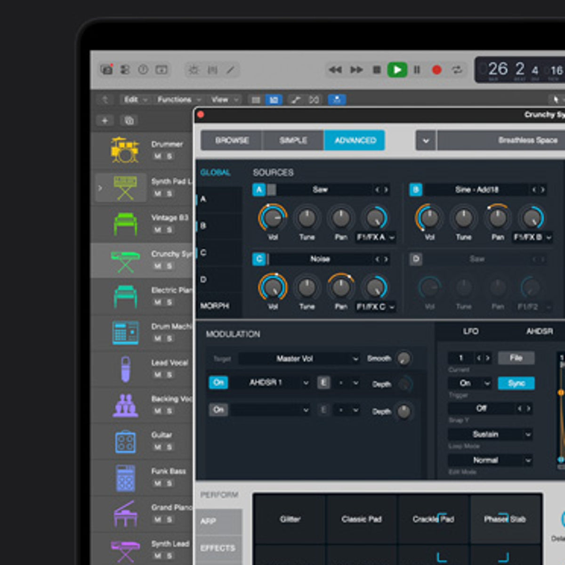The height and width of the screenshot is (565, 565).
Task: Pause playback with the pause button
Action: pyautogui.click(x=417, y=70)
